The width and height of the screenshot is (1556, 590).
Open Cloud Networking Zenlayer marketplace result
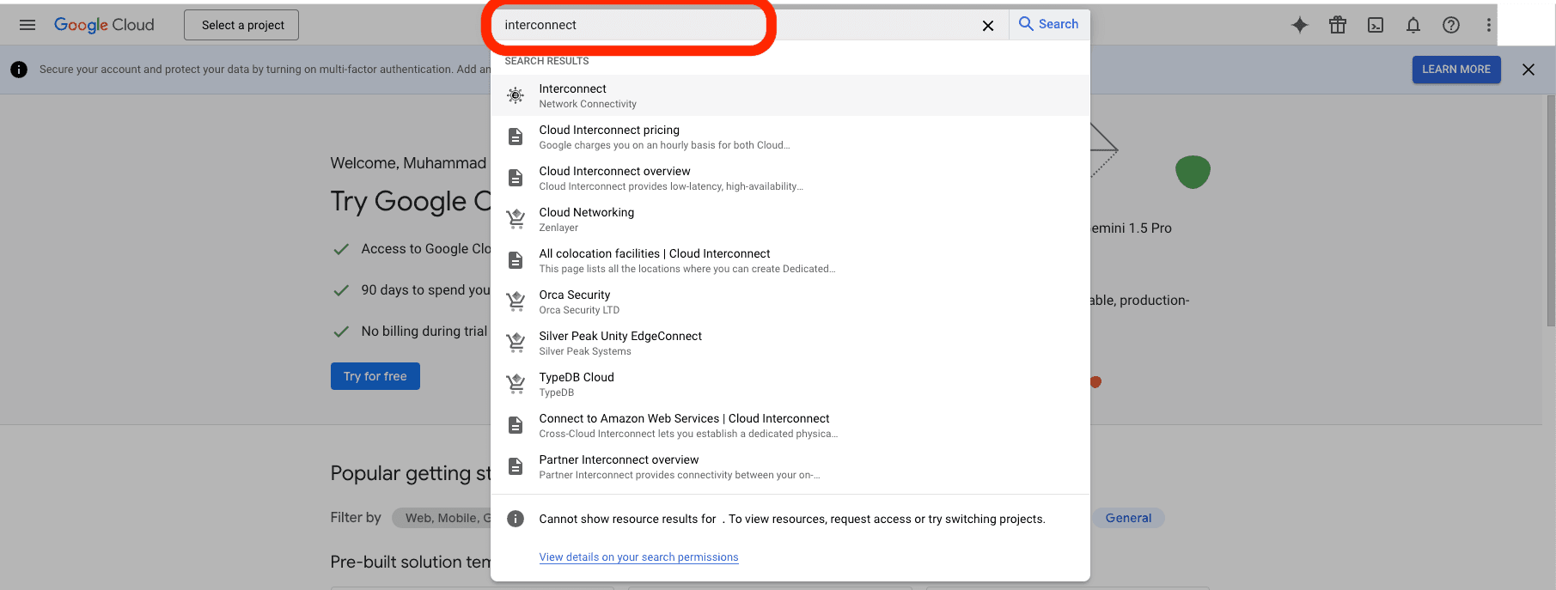coord(790,219)
